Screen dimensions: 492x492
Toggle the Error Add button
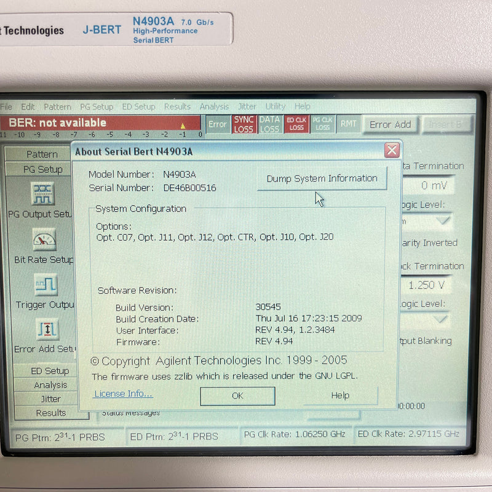pyautogui.click(x=390, y=124)
